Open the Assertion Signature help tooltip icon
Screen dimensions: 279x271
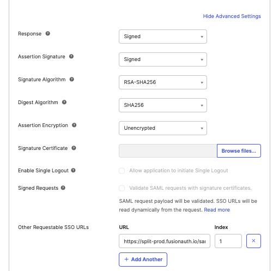coord(71,56)
